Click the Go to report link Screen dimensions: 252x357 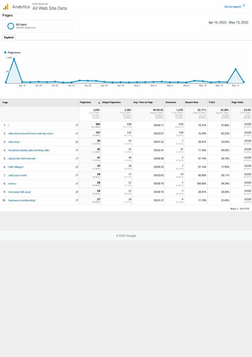233,7
